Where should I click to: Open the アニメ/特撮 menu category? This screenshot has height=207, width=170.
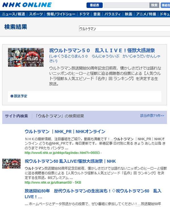146,14
